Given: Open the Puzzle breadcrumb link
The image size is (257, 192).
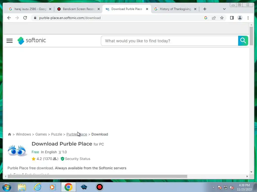Looking at the screenshot, I should (56, 134).
